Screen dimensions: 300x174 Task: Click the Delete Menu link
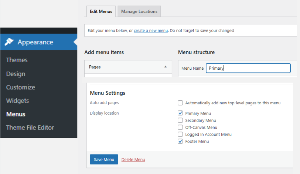click(x=133, y=160)
